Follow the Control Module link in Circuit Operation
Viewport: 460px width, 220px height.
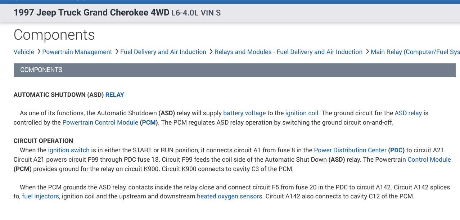point(429,159)
